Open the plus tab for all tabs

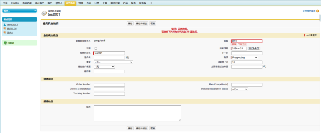151,3
